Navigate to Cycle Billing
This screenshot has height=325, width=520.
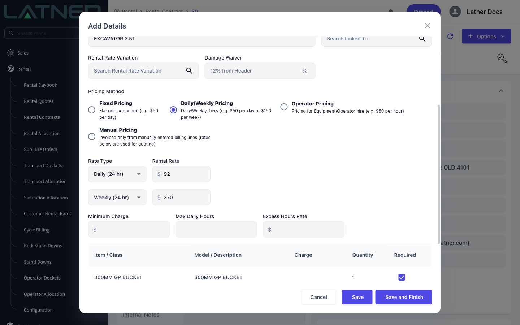(x=36, y=230)
